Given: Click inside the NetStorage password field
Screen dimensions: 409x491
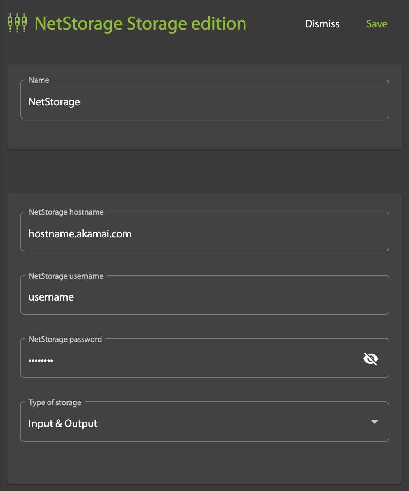Looking at the screenshot, I should pyautogui.click(x=195, y=360).
